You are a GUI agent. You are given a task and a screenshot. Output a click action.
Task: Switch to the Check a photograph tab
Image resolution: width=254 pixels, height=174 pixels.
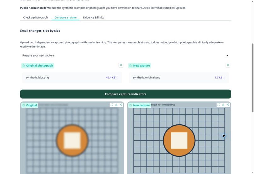[x=36, y=18]
